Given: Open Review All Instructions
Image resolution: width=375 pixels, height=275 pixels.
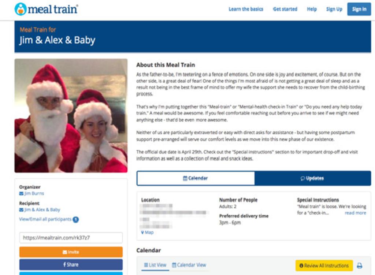Looking at the screenshot, I should [324, 265].
